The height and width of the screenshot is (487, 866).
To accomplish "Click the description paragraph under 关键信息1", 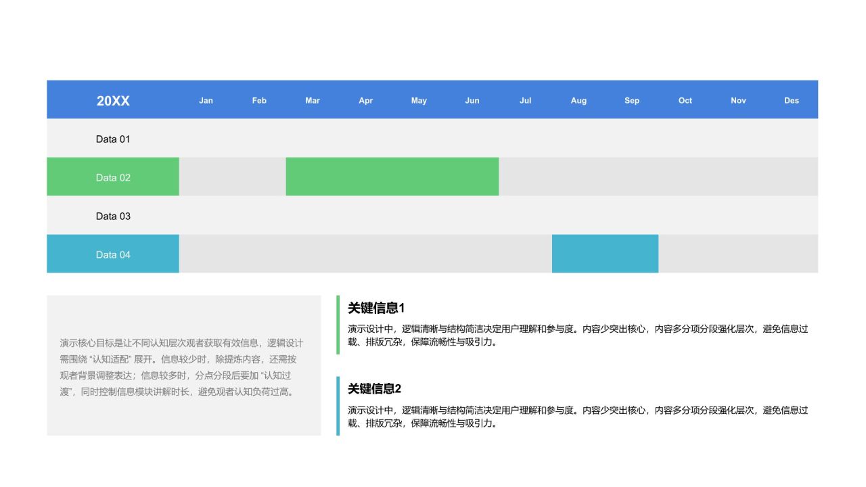I will pos(578,335).
